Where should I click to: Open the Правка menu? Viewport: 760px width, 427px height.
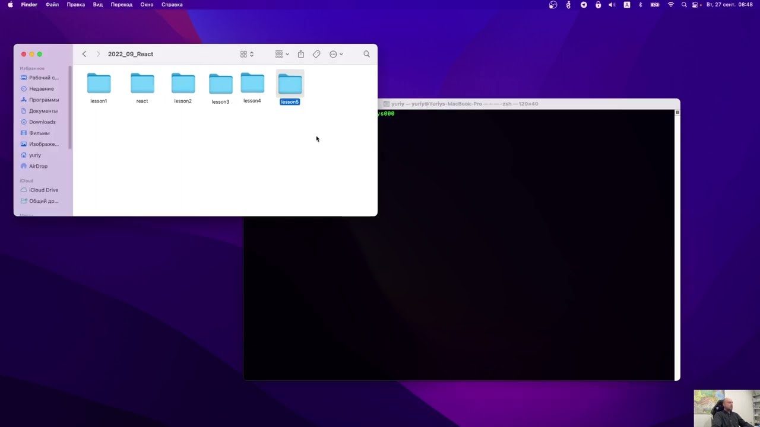click(x=76, y=5)
